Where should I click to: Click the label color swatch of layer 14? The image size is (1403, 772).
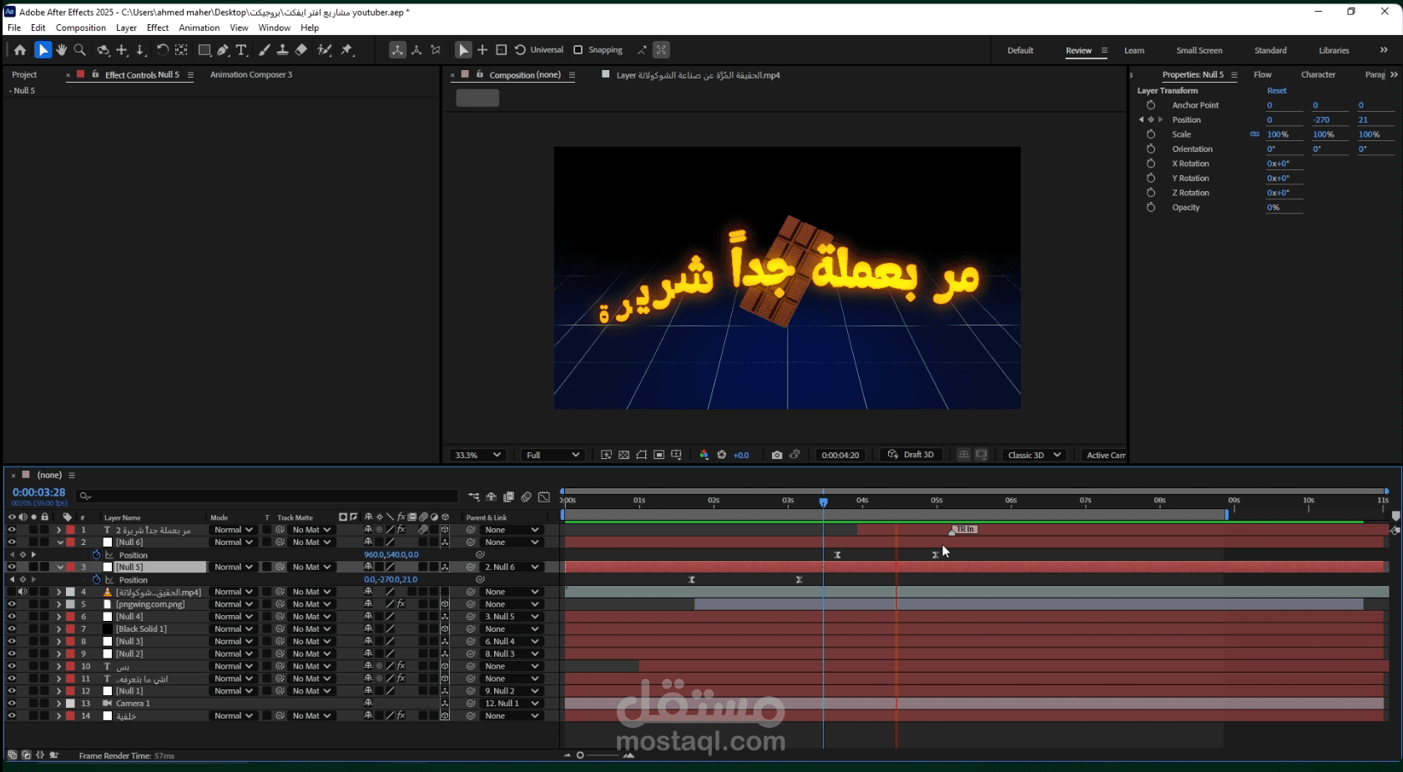coord(70,716)
